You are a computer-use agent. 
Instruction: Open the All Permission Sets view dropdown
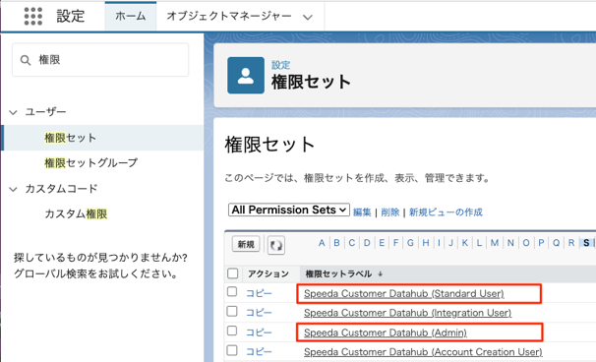point(289,210)
